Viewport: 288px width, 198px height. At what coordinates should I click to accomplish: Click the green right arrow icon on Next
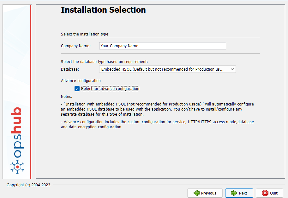[234, 193]
